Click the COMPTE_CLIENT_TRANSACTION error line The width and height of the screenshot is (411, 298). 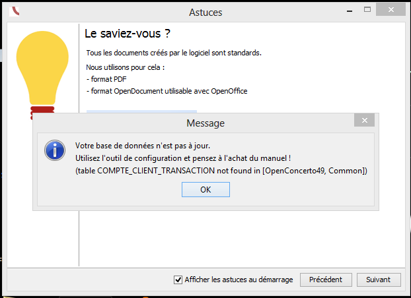pos(221,171)
